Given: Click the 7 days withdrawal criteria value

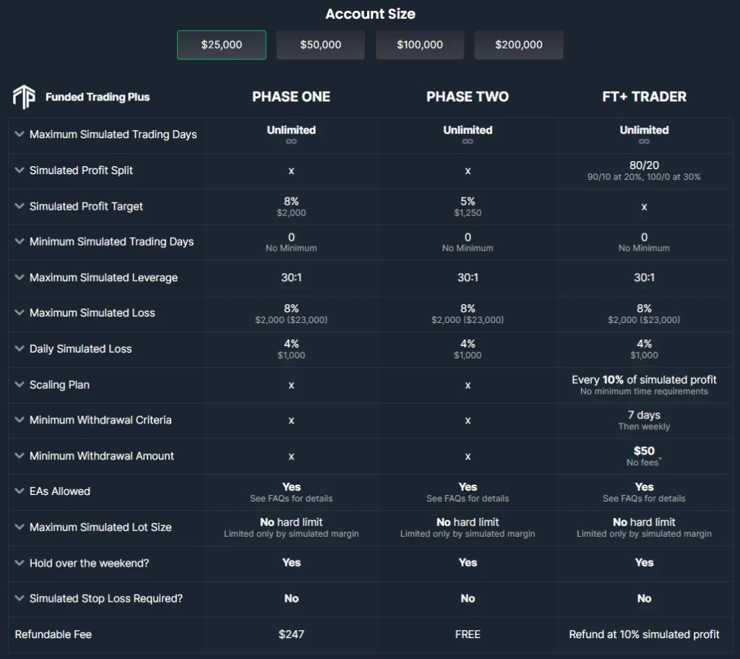Looking at the screenshot, I should click(x=644, y=415).
